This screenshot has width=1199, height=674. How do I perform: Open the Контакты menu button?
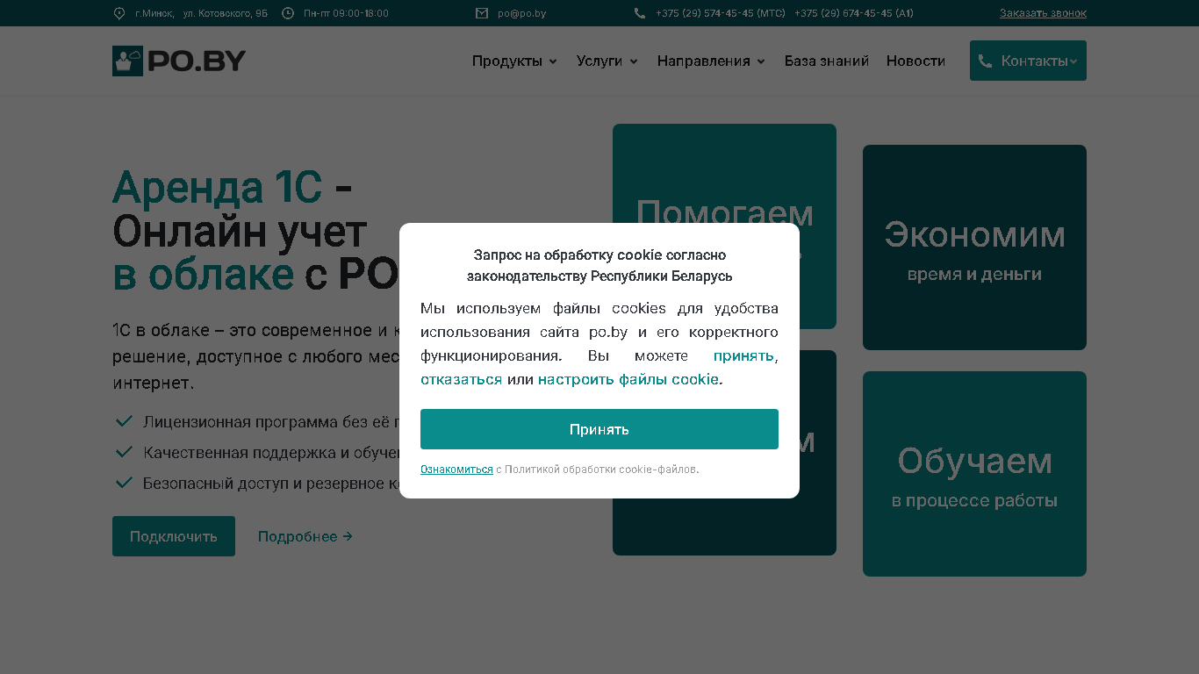coord(1028,61)
